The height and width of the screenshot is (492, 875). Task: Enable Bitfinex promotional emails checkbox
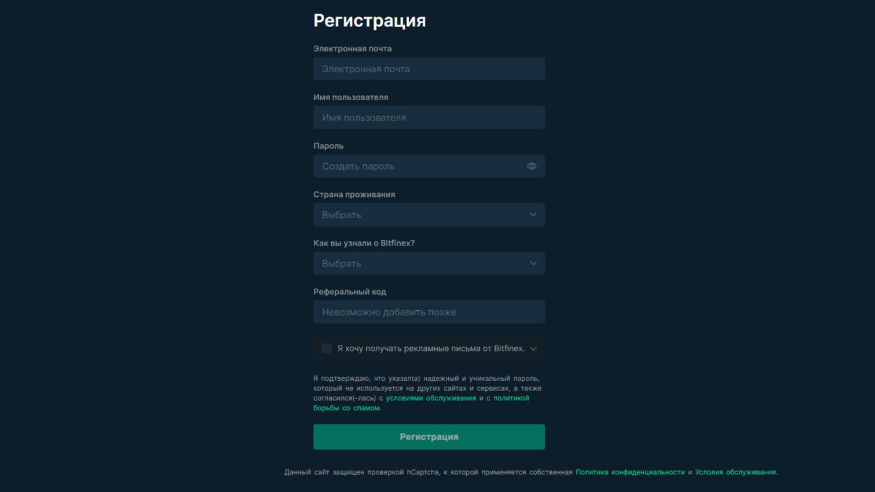[327, 348]
